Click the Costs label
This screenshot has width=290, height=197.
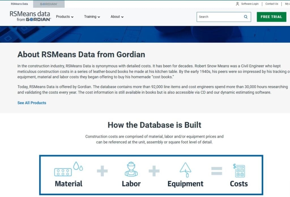[239, 184]
